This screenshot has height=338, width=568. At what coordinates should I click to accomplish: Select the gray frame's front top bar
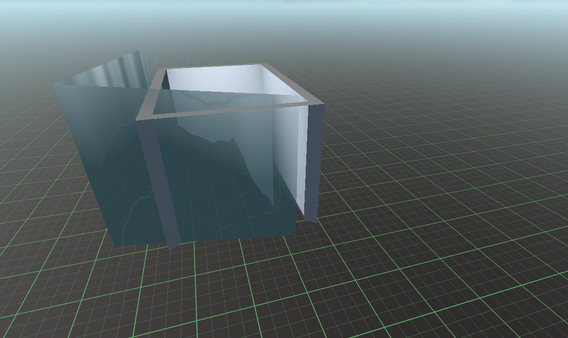tap(227, 110)
